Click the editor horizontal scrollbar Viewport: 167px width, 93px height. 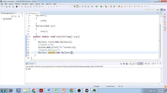coord(94,60)
